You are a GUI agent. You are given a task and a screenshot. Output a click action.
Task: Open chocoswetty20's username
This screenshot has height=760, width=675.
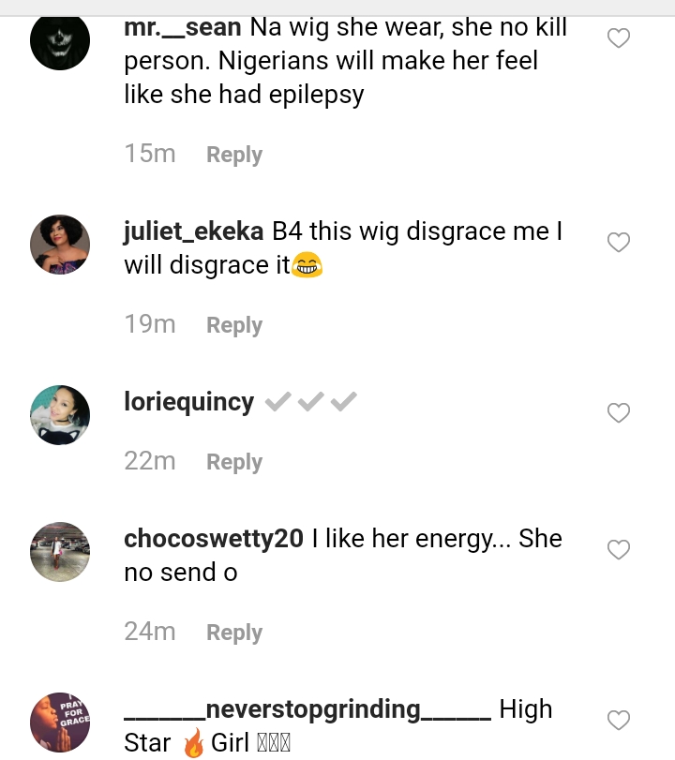[x=213, y=538]
